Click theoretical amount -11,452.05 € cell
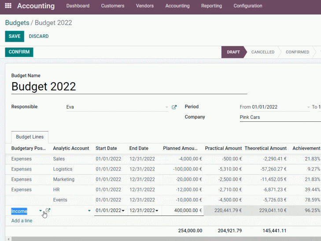 point(273,179)
